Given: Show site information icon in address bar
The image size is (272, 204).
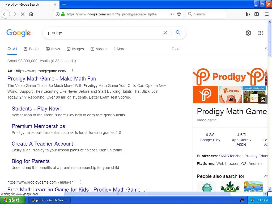Looking at the screenshot, I should coord(58,14).
